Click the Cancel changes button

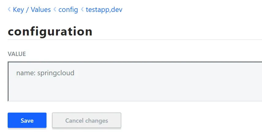tap(87, 120)
